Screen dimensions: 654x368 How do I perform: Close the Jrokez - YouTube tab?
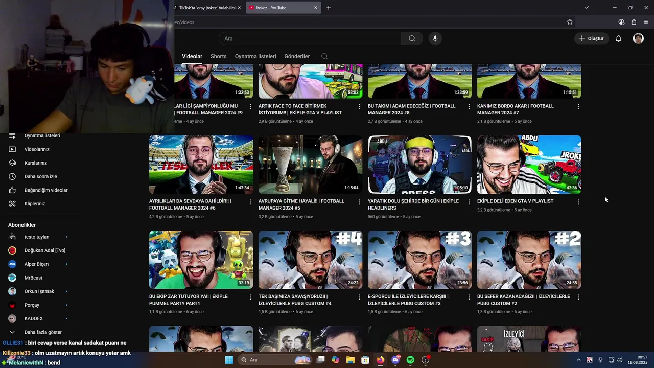(316, 8)
